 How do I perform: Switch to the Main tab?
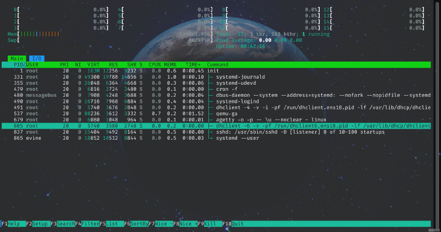click(x=17, y=58)
